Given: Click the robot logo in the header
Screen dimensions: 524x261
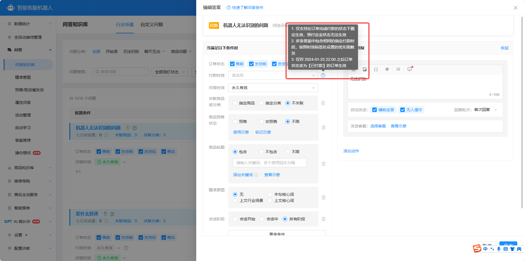Looking at the screenshot, I should [11, 8].
